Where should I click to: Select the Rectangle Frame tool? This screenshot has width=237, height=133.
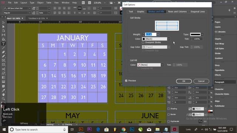click(x=3, y=60)
